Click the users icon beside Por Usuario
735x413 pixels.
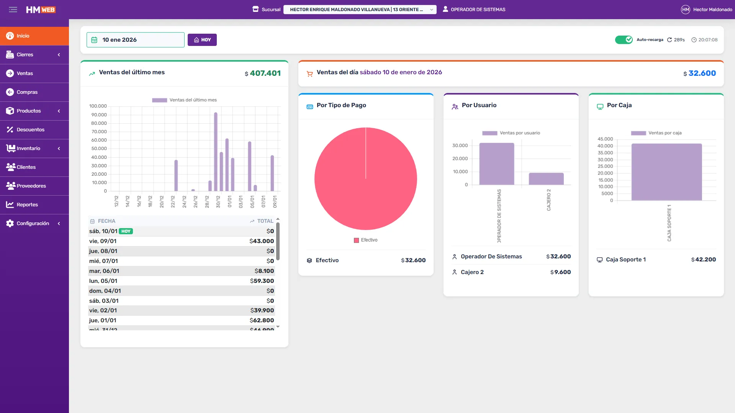pyautogui.click(x=455, y=107)
